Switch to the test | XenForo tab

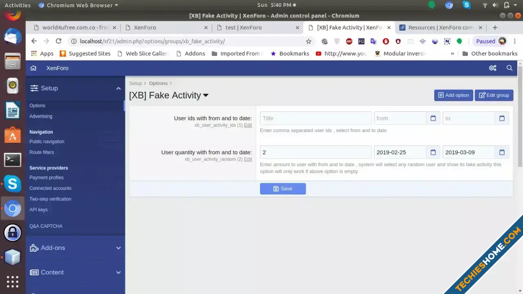[x=258, y=28]
